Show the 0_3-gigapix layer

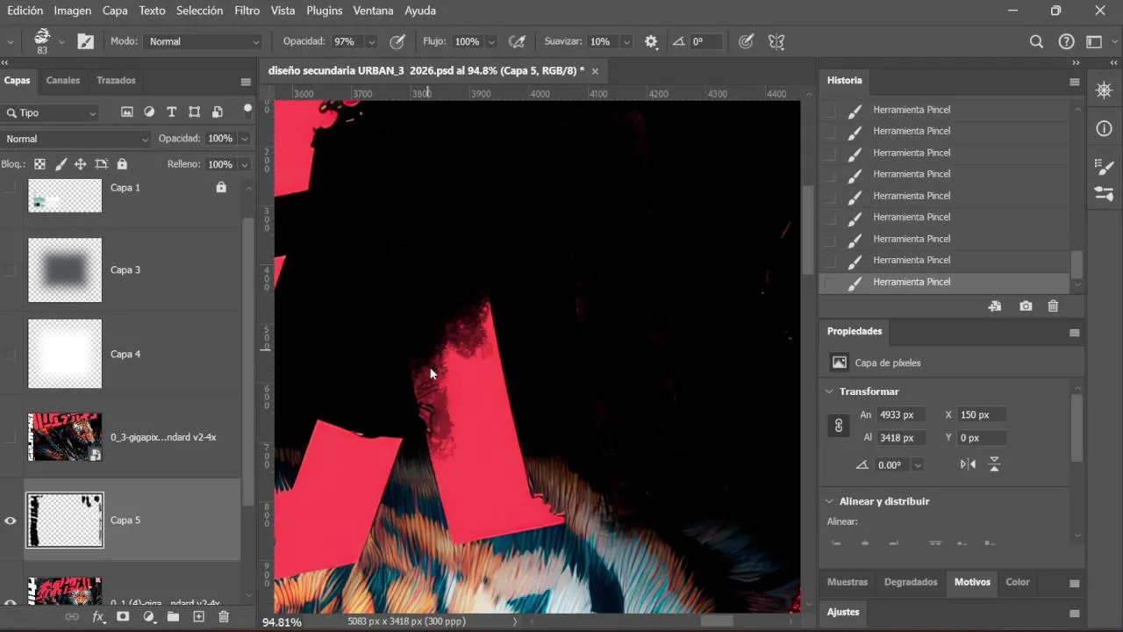(x=11, y=437)
